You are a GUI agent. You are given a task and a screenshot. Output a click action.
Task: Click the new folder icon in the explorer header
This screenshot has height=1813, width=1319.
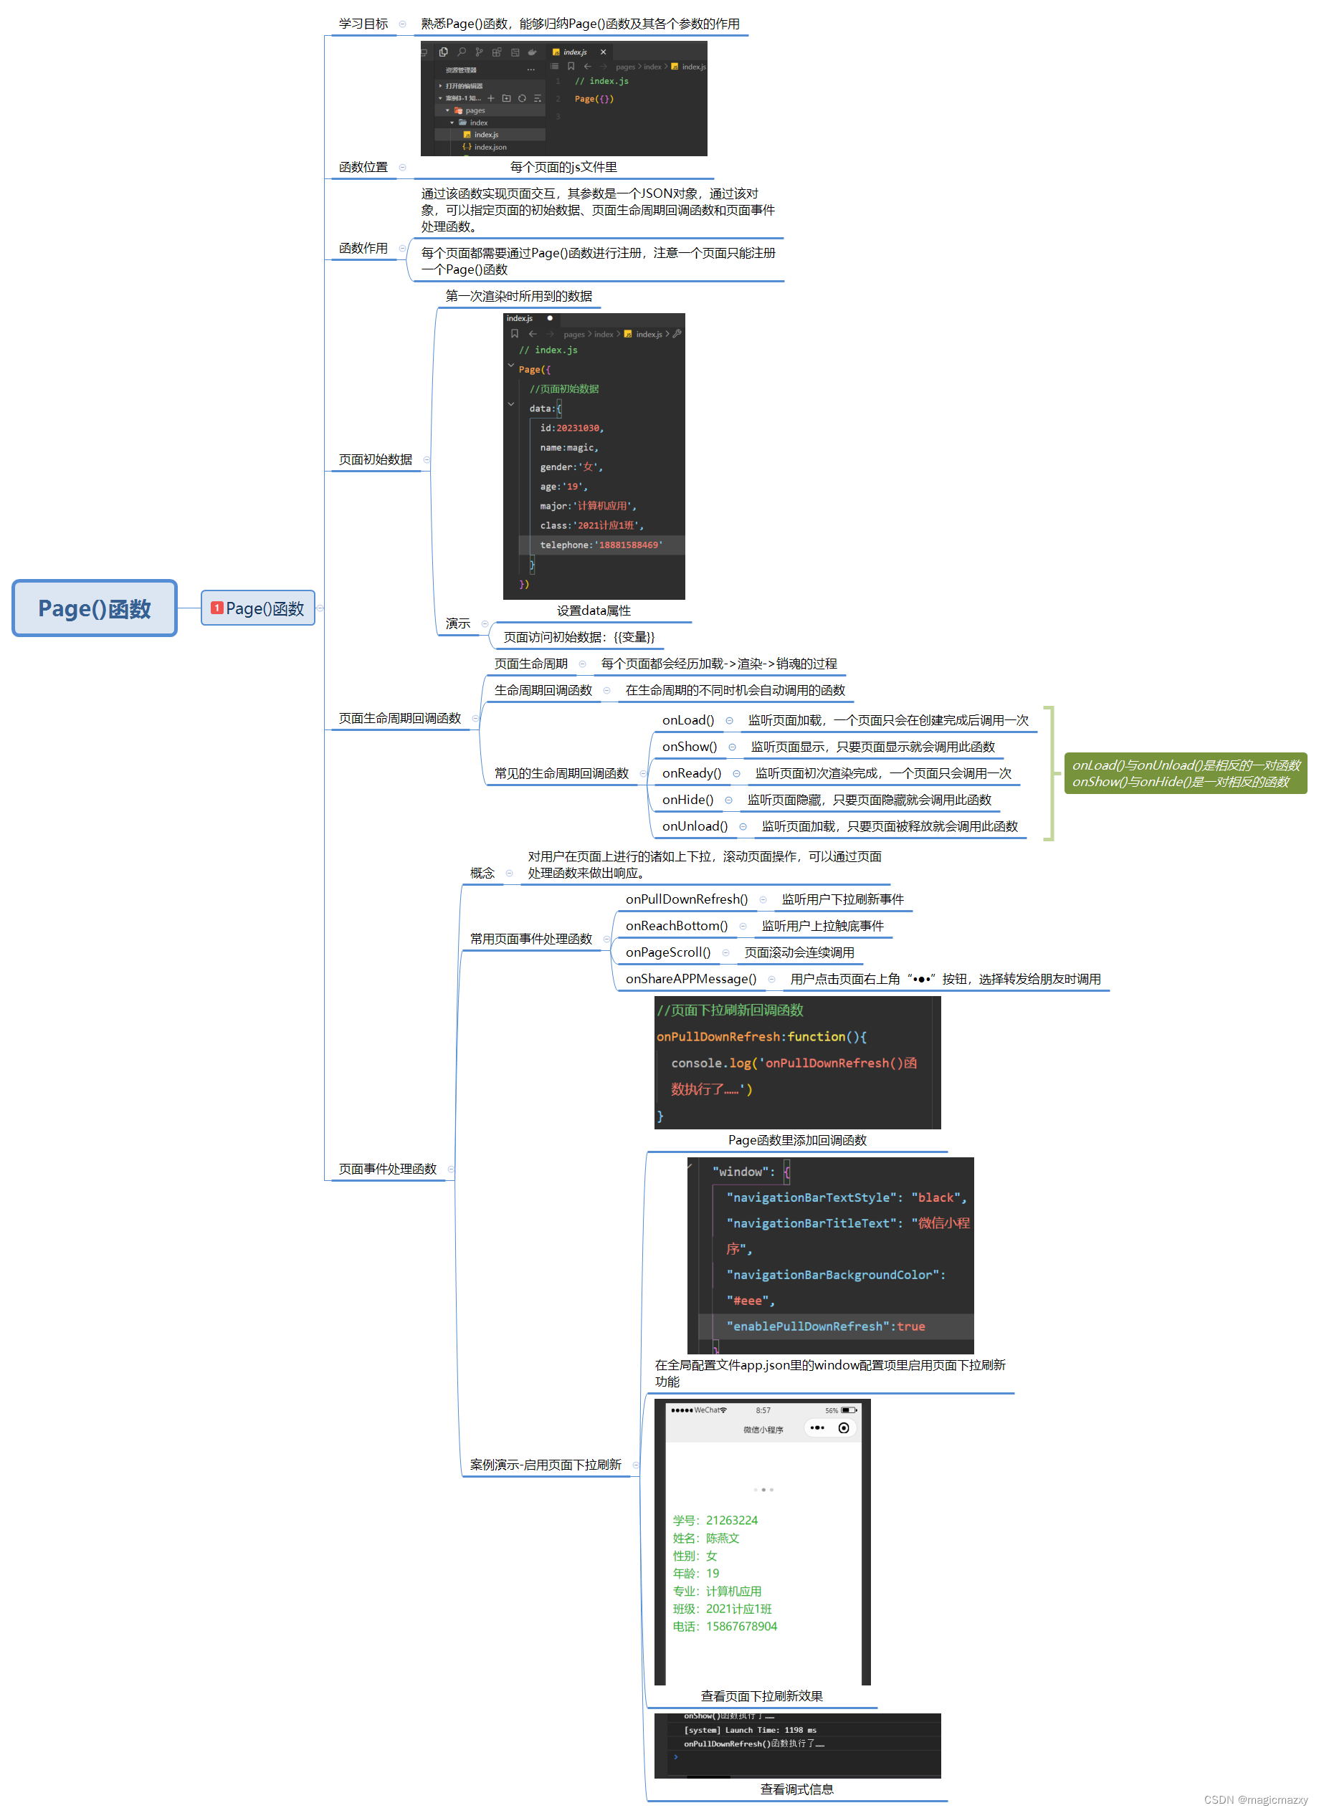click(x=506, y=98)
